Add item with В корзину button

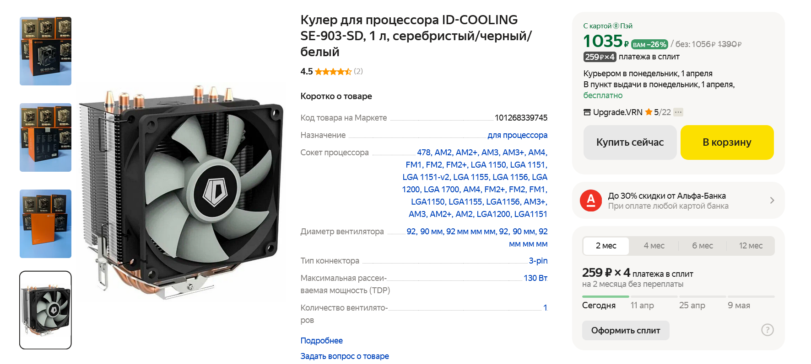tap(727, 142)
